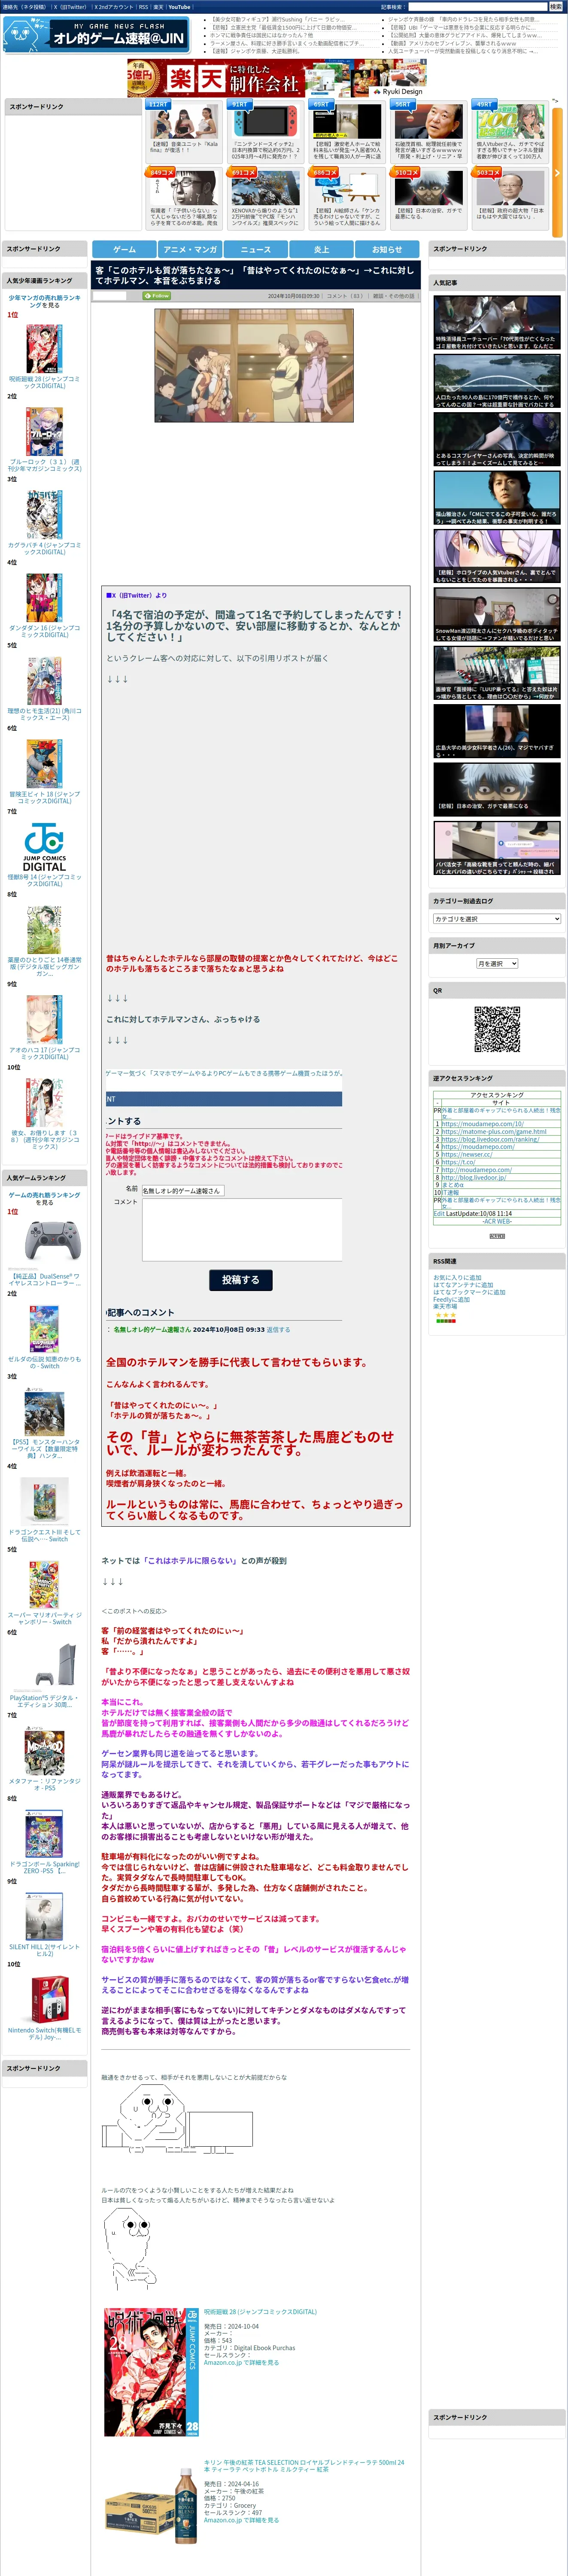Click the -ACR WEB- text link
Image resolution: width=568 pixels, height=2576 pixels.
497,1221
